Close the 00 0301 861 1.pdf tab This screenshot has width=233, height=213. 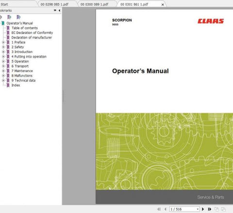tap(163, 5)
